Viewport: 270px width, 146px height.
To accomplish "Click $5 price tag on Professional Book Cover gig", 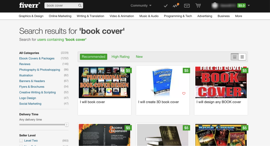I will point(128,70).
